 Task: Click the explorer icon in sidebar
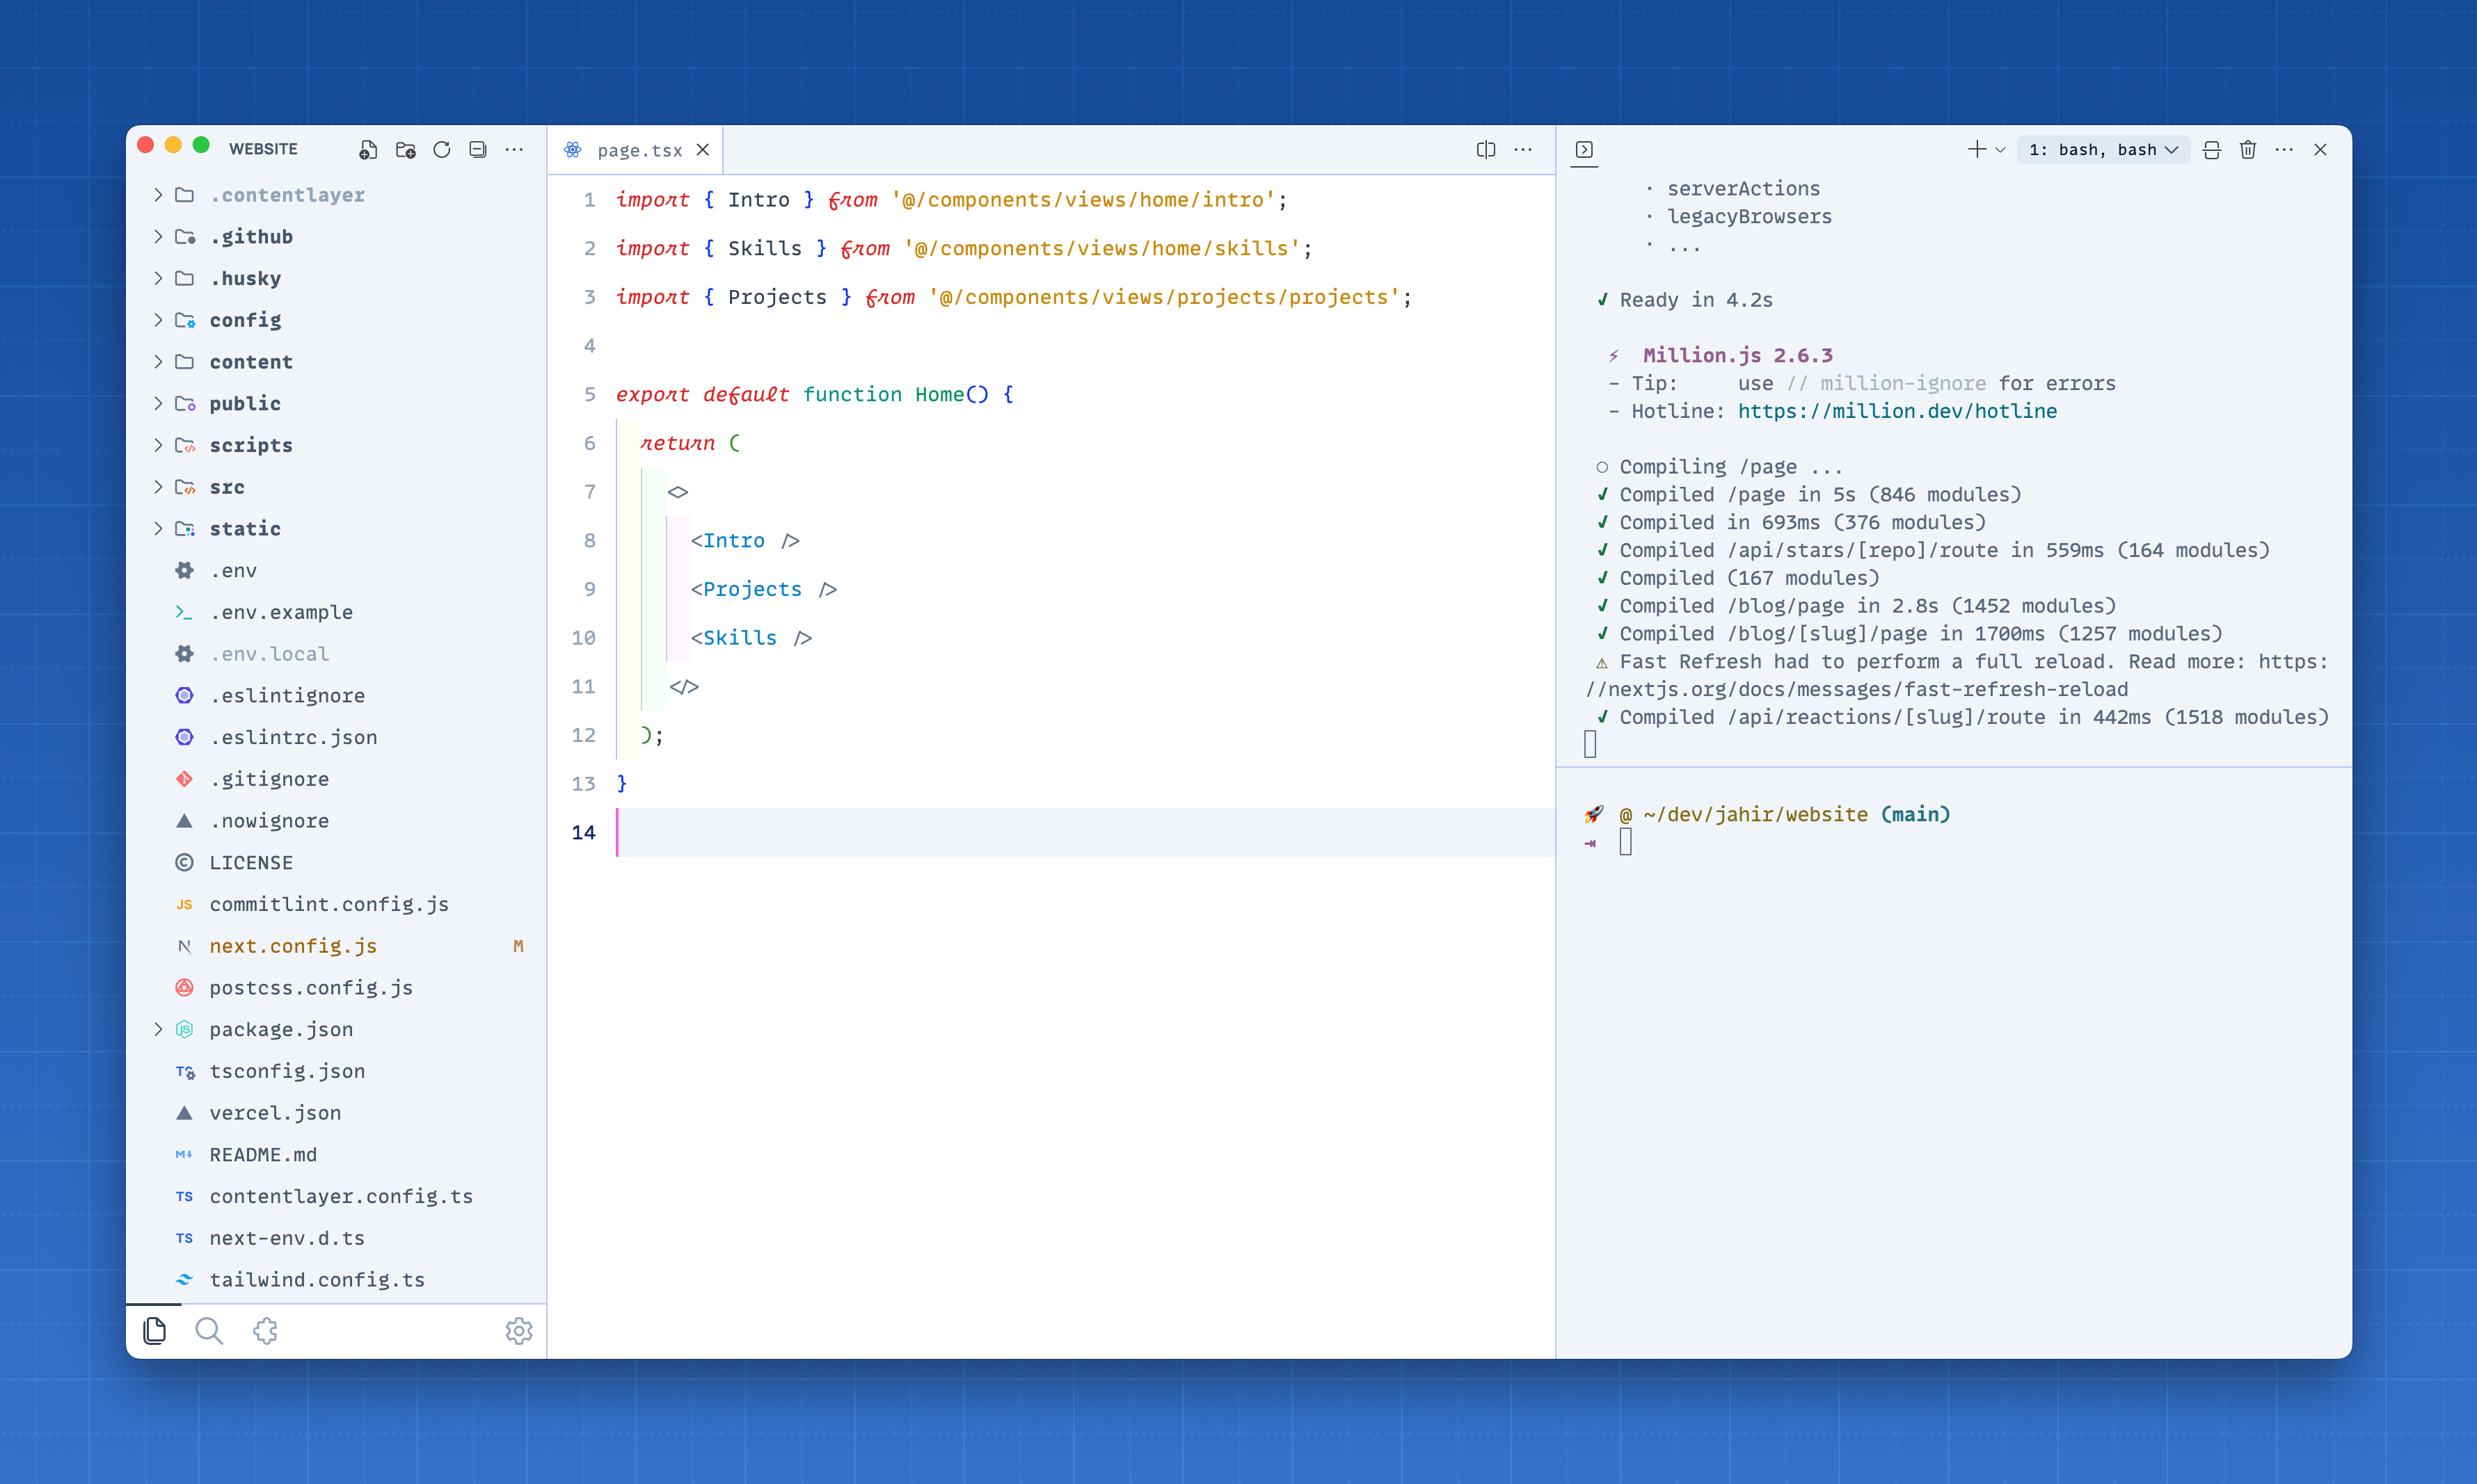(x=155, y=1330)
